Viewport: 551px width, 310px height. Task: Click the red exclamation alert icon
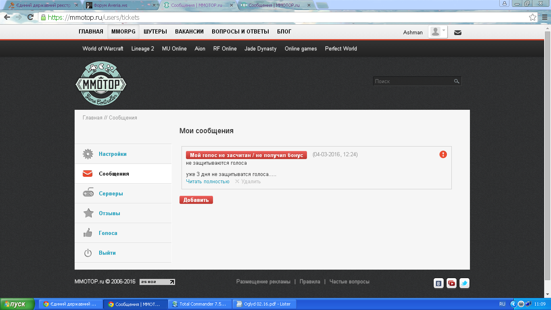[x=443, y=155]
